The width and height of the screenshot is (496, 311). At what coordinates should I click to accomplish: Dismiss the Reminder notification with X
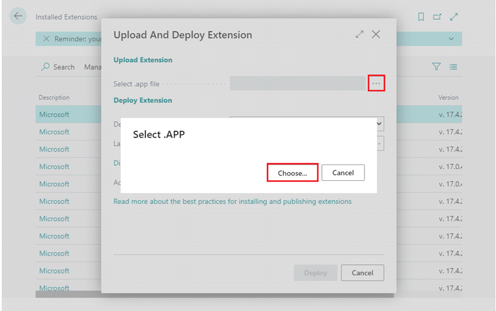(46, 39)
